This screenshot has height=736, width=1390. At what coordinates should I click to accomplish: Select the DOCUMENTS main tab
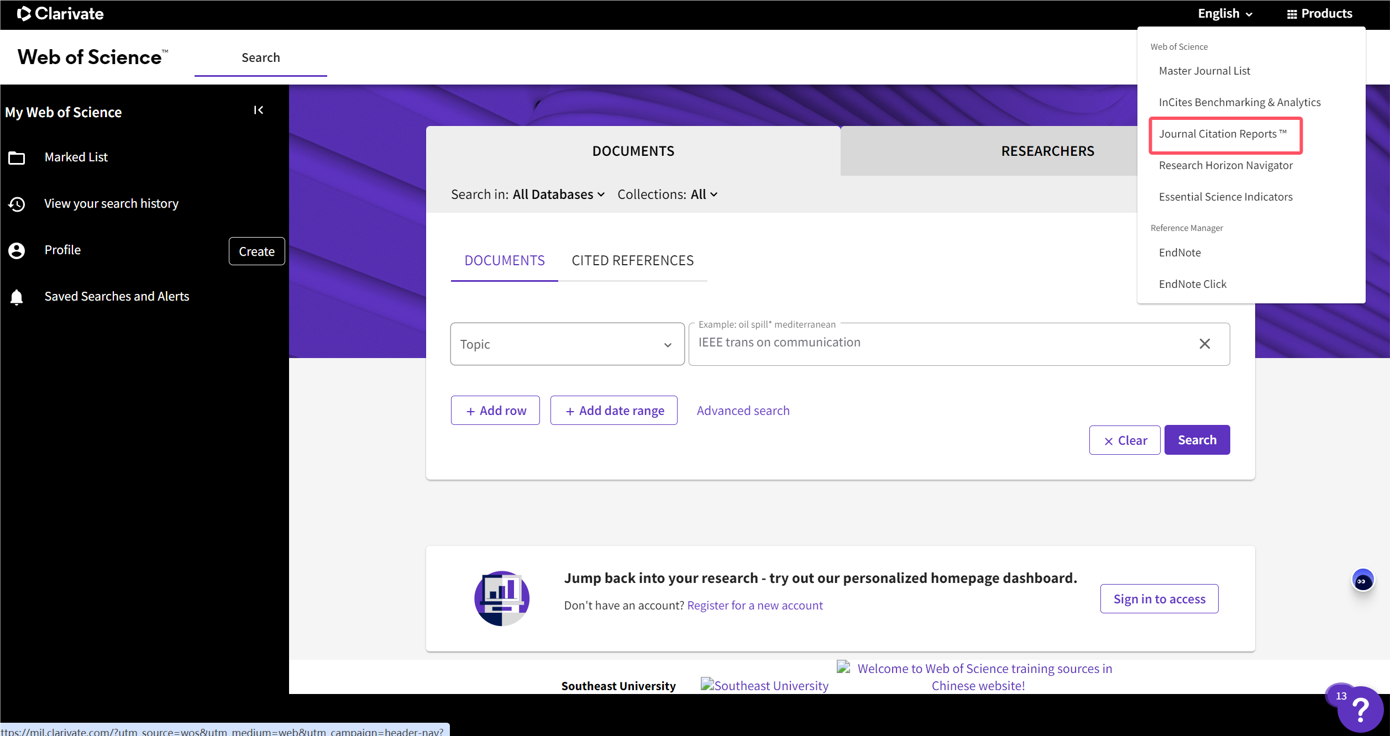click(x=633, y=151)
